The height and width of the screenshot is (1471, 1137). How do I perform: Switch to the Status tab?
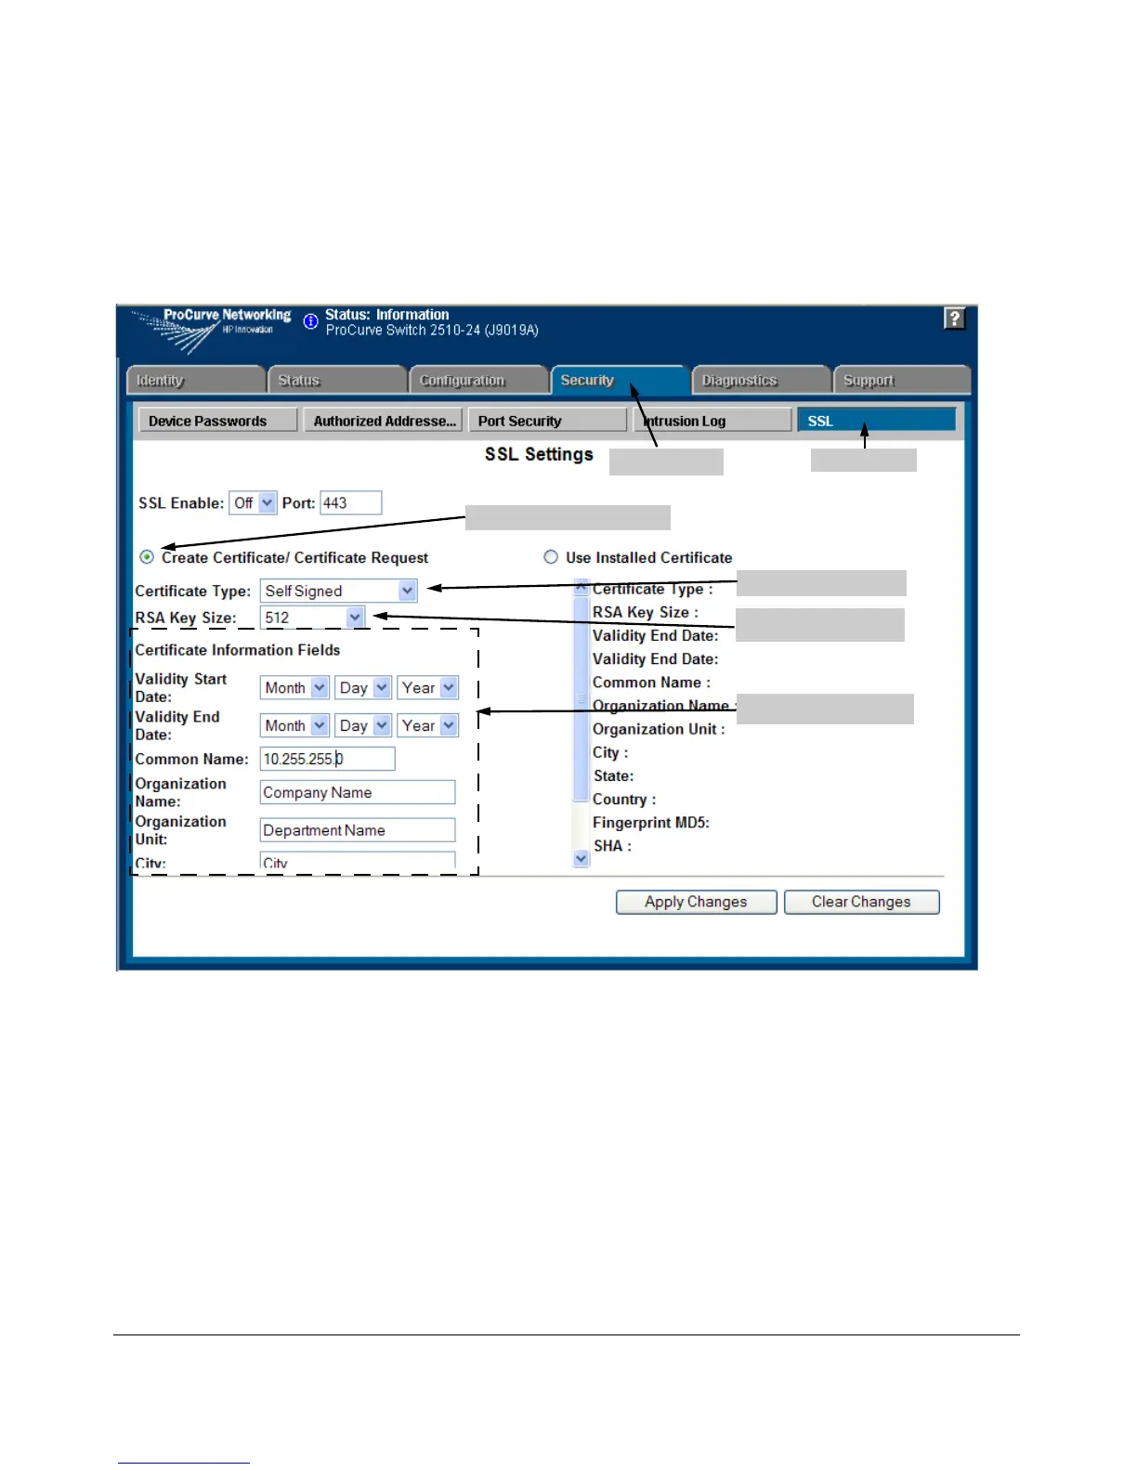click(x=337, y=381)
